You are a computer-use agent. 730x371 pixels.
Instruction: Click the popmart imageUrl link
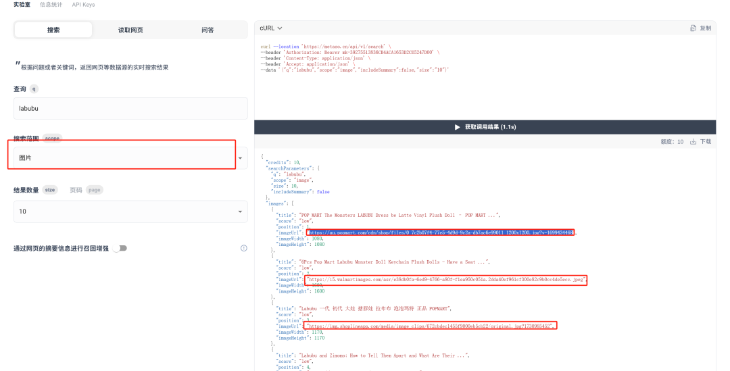point(441,232)
